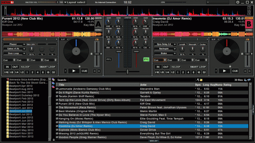Click the second favorite-folder star icon
The height and width of the screenshot is (143, 255).
[x=53, y=83]
